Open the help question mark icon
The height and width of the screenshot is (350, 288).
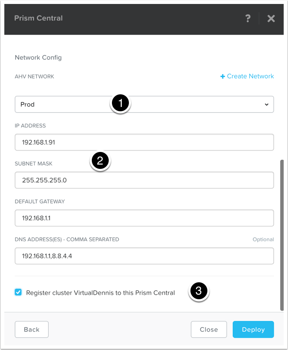[248, 18]
